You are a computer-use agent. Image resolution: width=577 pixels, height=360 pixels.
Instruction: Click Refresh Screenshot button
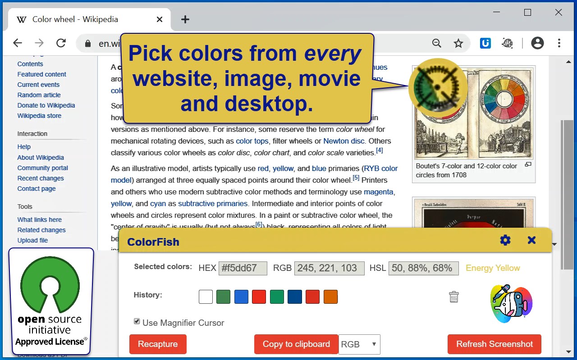pos(495,344)
